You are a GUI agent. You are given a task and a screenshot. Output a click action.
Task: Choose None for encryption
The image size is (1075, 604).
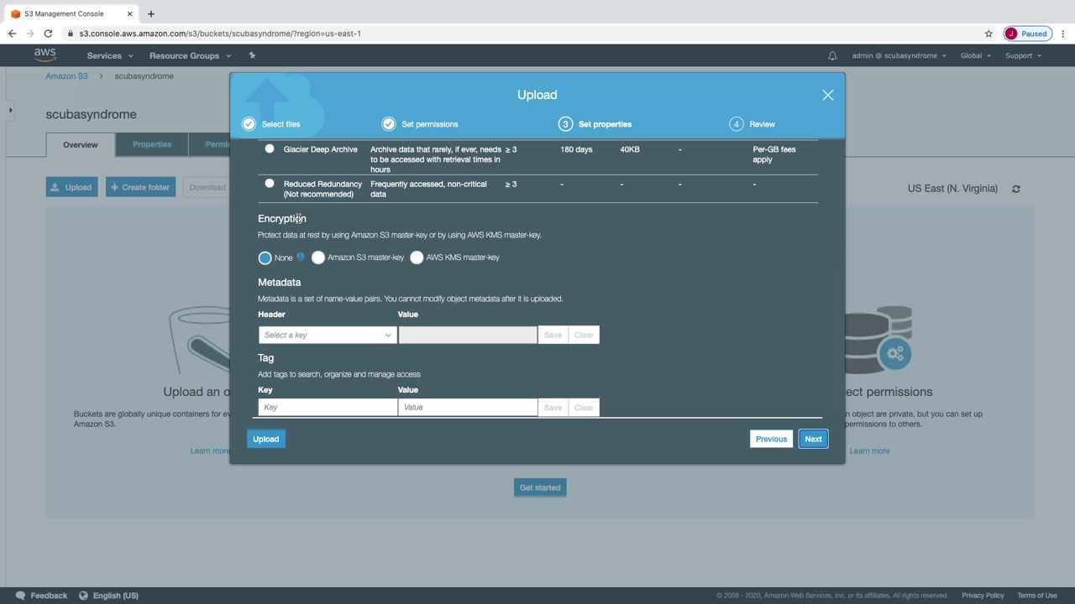point(265,258)
